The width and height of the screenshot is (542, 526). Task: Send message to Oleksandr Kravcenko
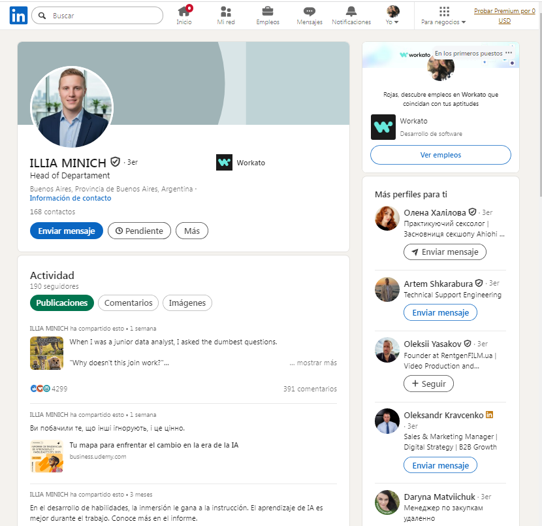click(x=440, y=465)
